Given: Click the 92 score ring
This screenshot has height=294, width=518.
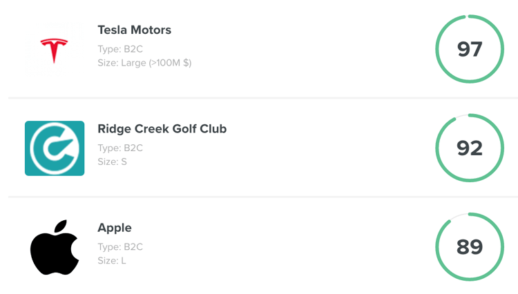Looking at the screenshot, I should pos(470,148).
